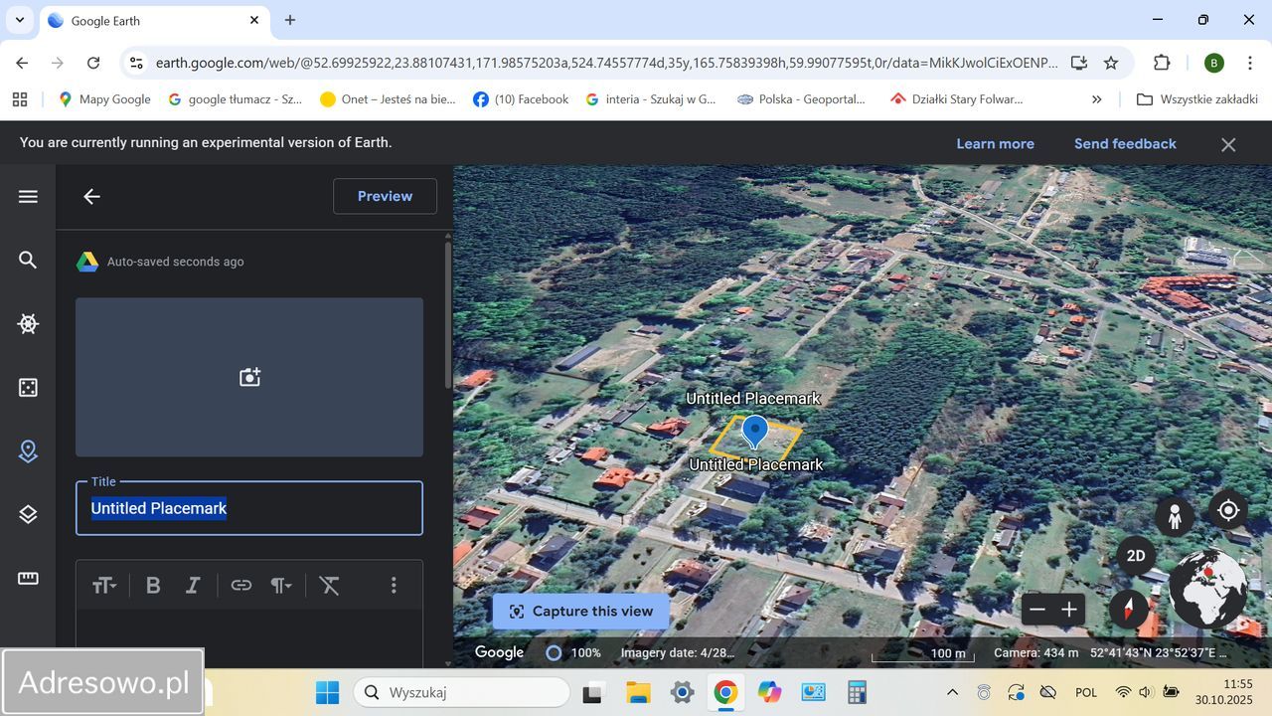Open the google tłumacz bookmark
Viewport: 1272px width, 716px height.
point(235,99)
